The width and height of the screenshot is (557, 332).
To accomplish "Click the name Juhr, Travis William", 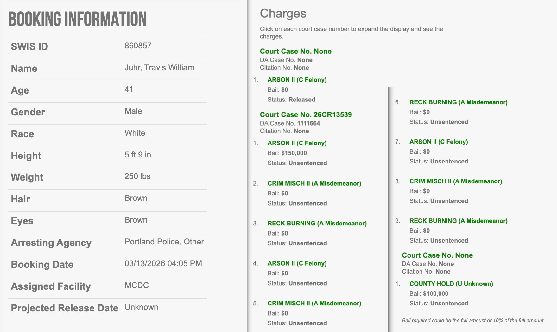I will [x=159, y=67].
